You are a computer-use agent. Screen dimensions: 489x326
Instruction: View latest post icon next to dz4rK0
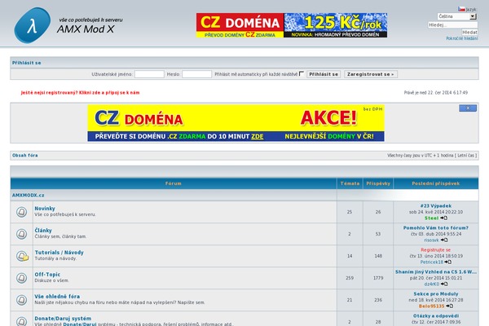point(444,284)
